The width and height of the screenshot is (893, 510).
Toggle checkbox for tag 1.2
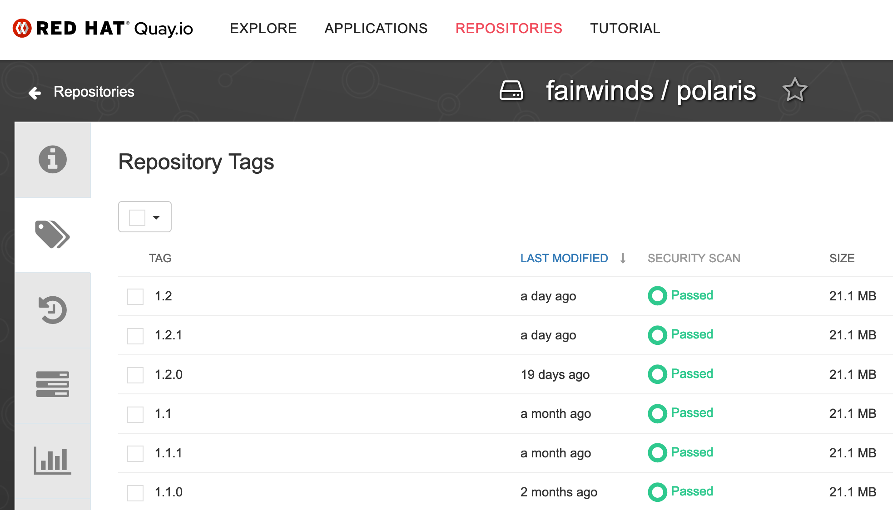pos(134,295)
